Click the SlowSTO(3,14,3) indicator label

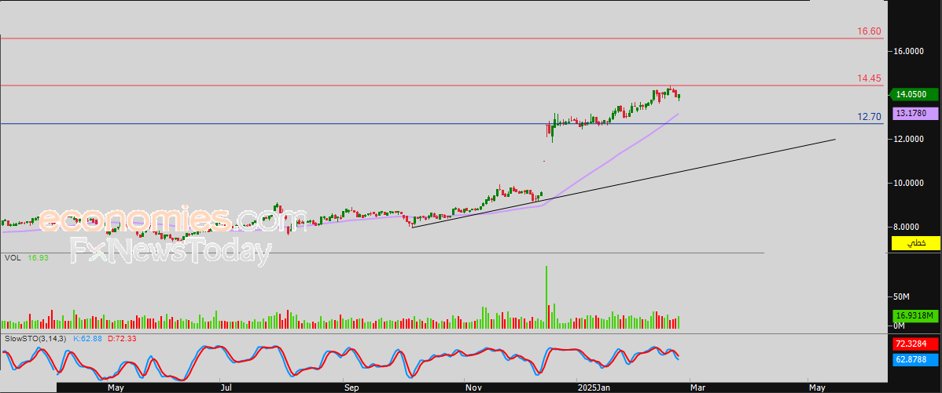click(x=35, y=339)
